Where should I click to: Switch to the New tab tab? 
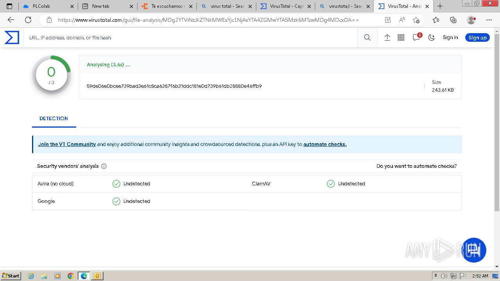tap(107, 6)
